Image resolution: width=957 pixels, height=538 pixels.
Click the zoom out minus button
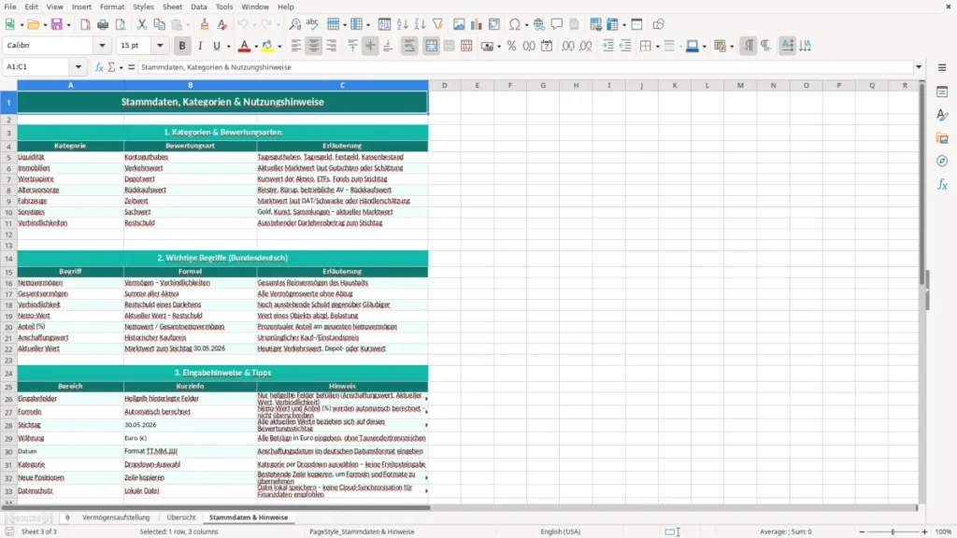[862, 531]
